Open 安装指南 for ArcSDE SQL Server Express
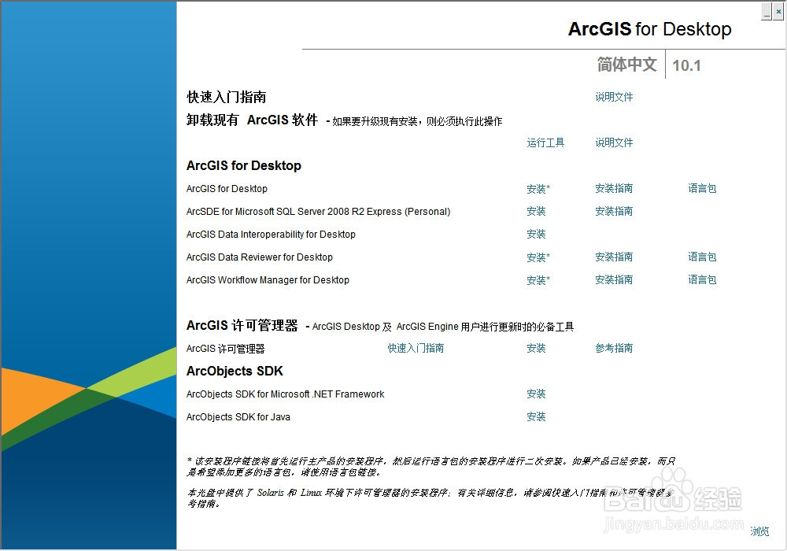This screenshot has height=551, width=787. pos(614,211)
